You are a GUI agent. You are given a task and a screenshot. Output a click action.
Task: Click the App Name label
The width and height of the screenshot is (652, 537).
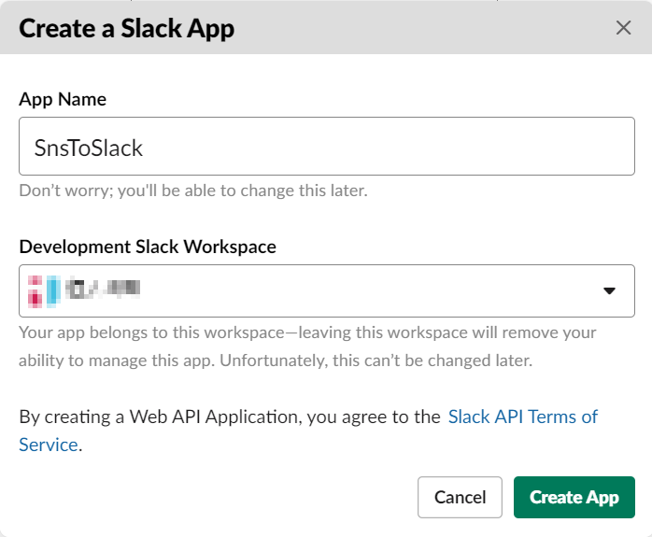[x=63, y=99]
